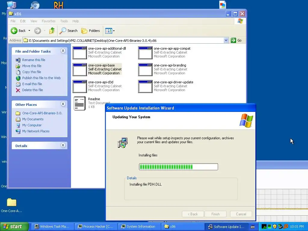Screen dimensions: 308x231
Task: Minimize the x86 Explorer window
Action: tap(228, 14)
